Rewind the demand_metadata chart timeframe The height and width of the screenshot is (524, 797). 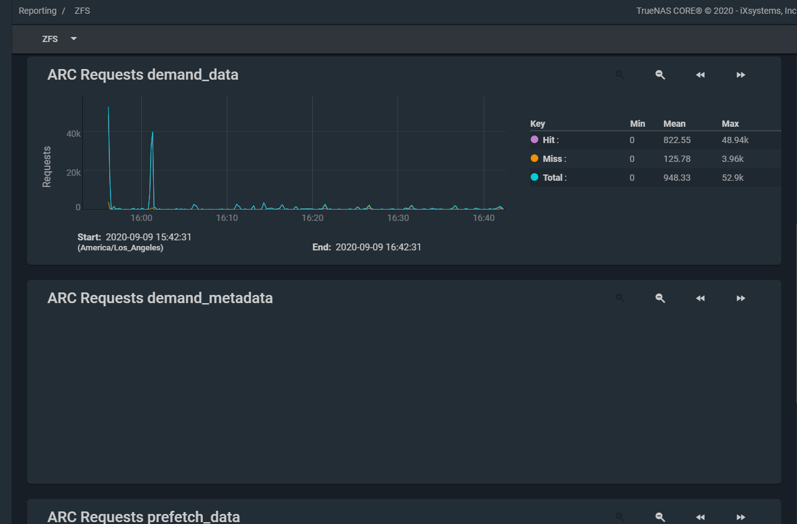(x=700, y=298)
